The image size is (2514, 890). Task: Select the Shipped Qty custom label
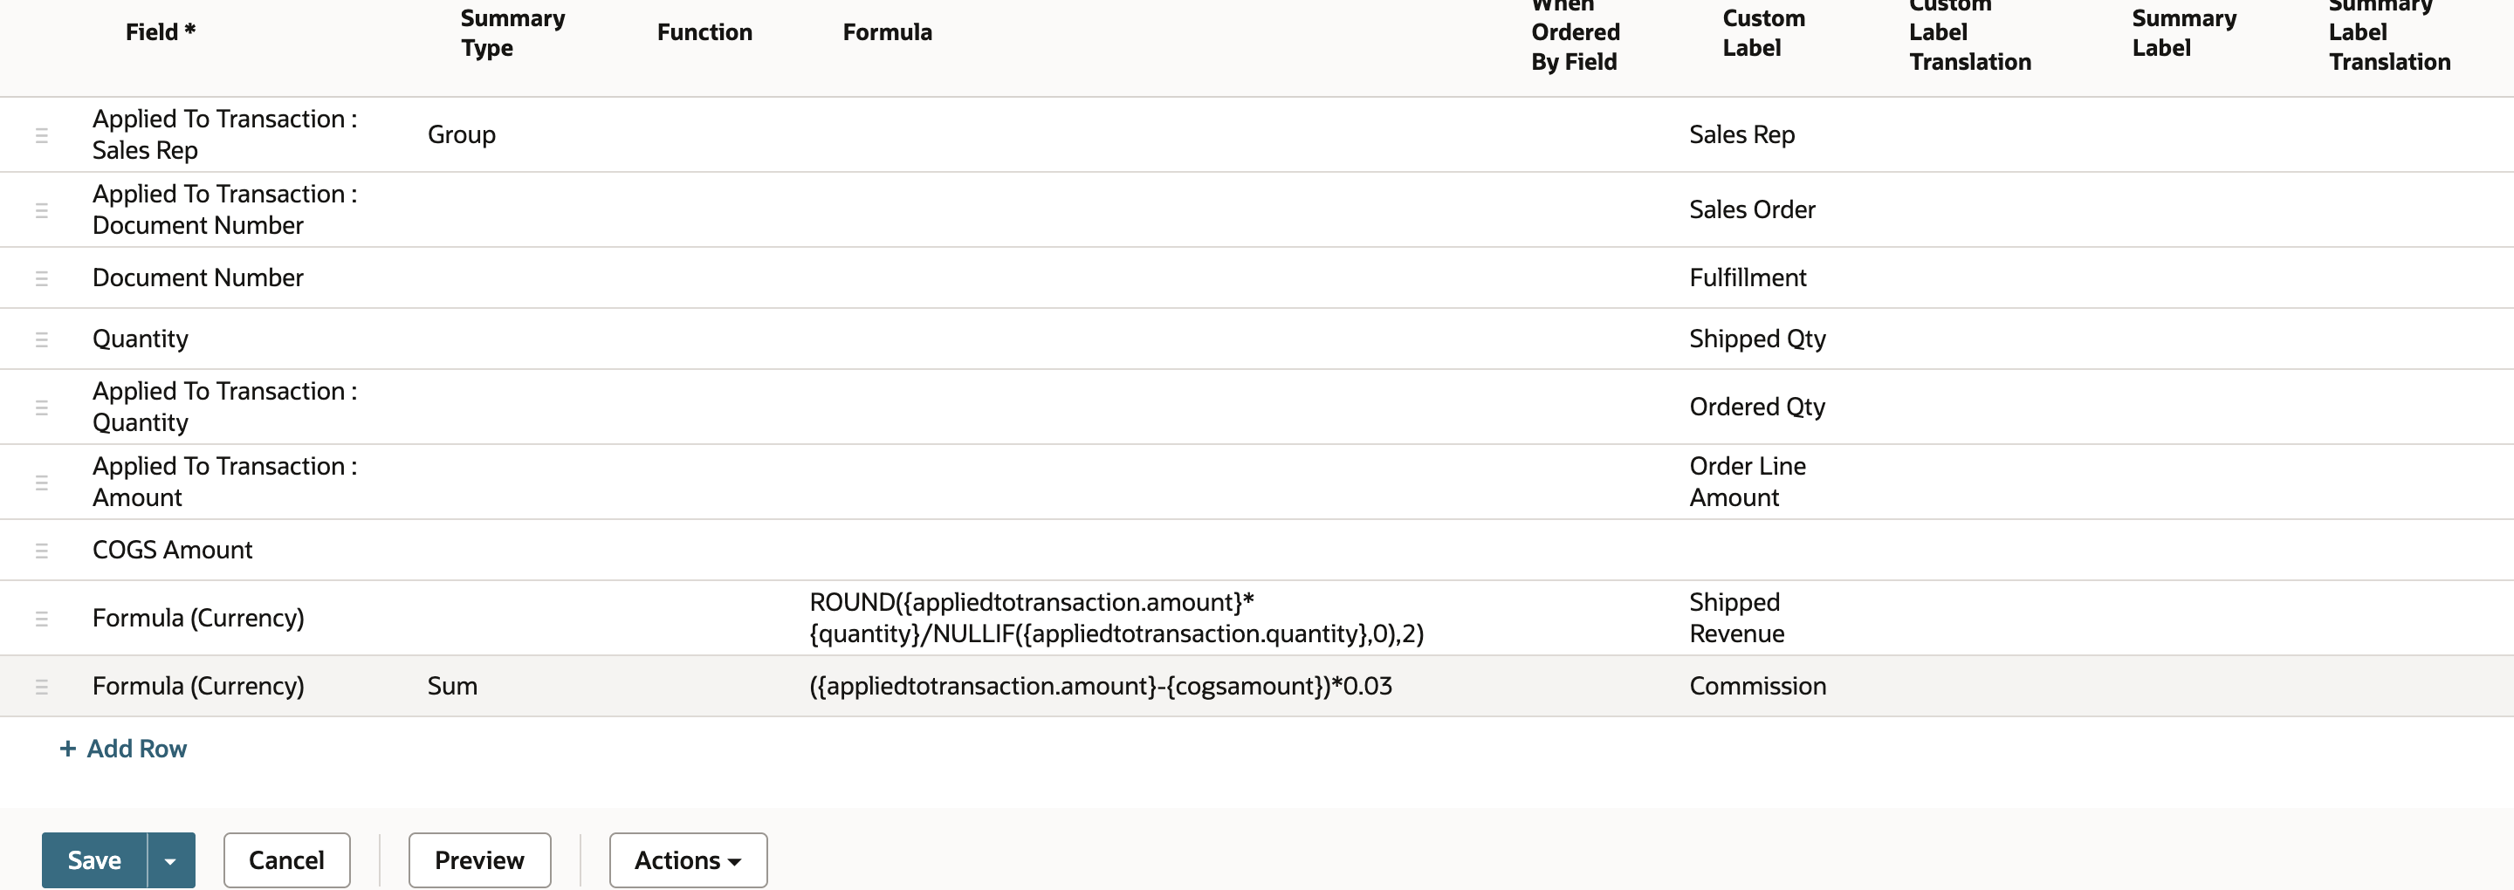[x=1758, y=339]
